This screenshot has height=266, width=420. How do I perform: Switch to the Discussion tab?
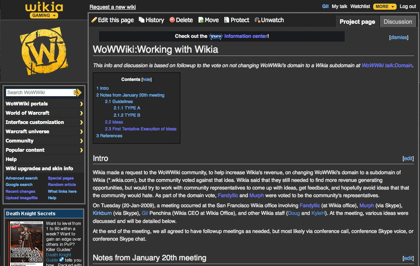click(x=398, y=22)
